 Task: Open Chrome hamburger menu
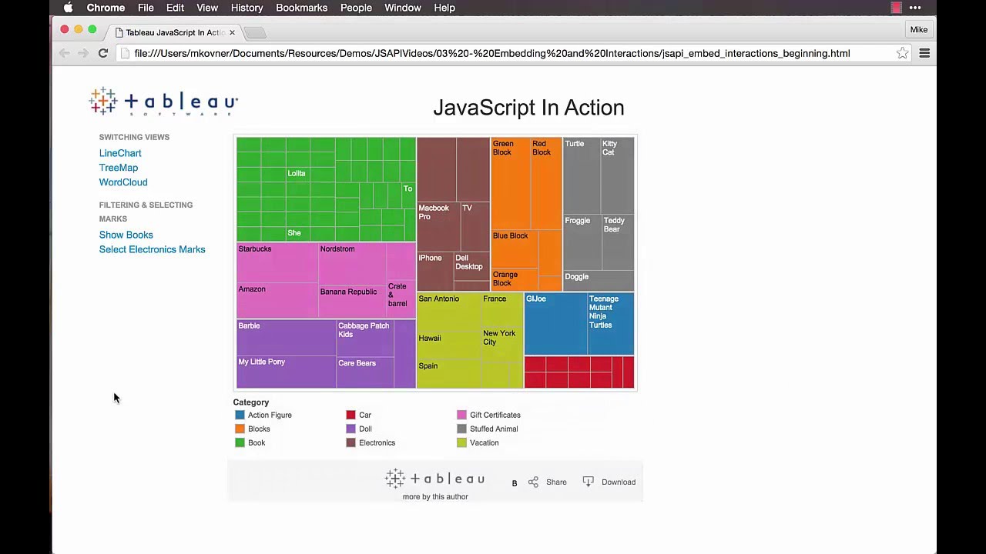[x=924, y=53]
